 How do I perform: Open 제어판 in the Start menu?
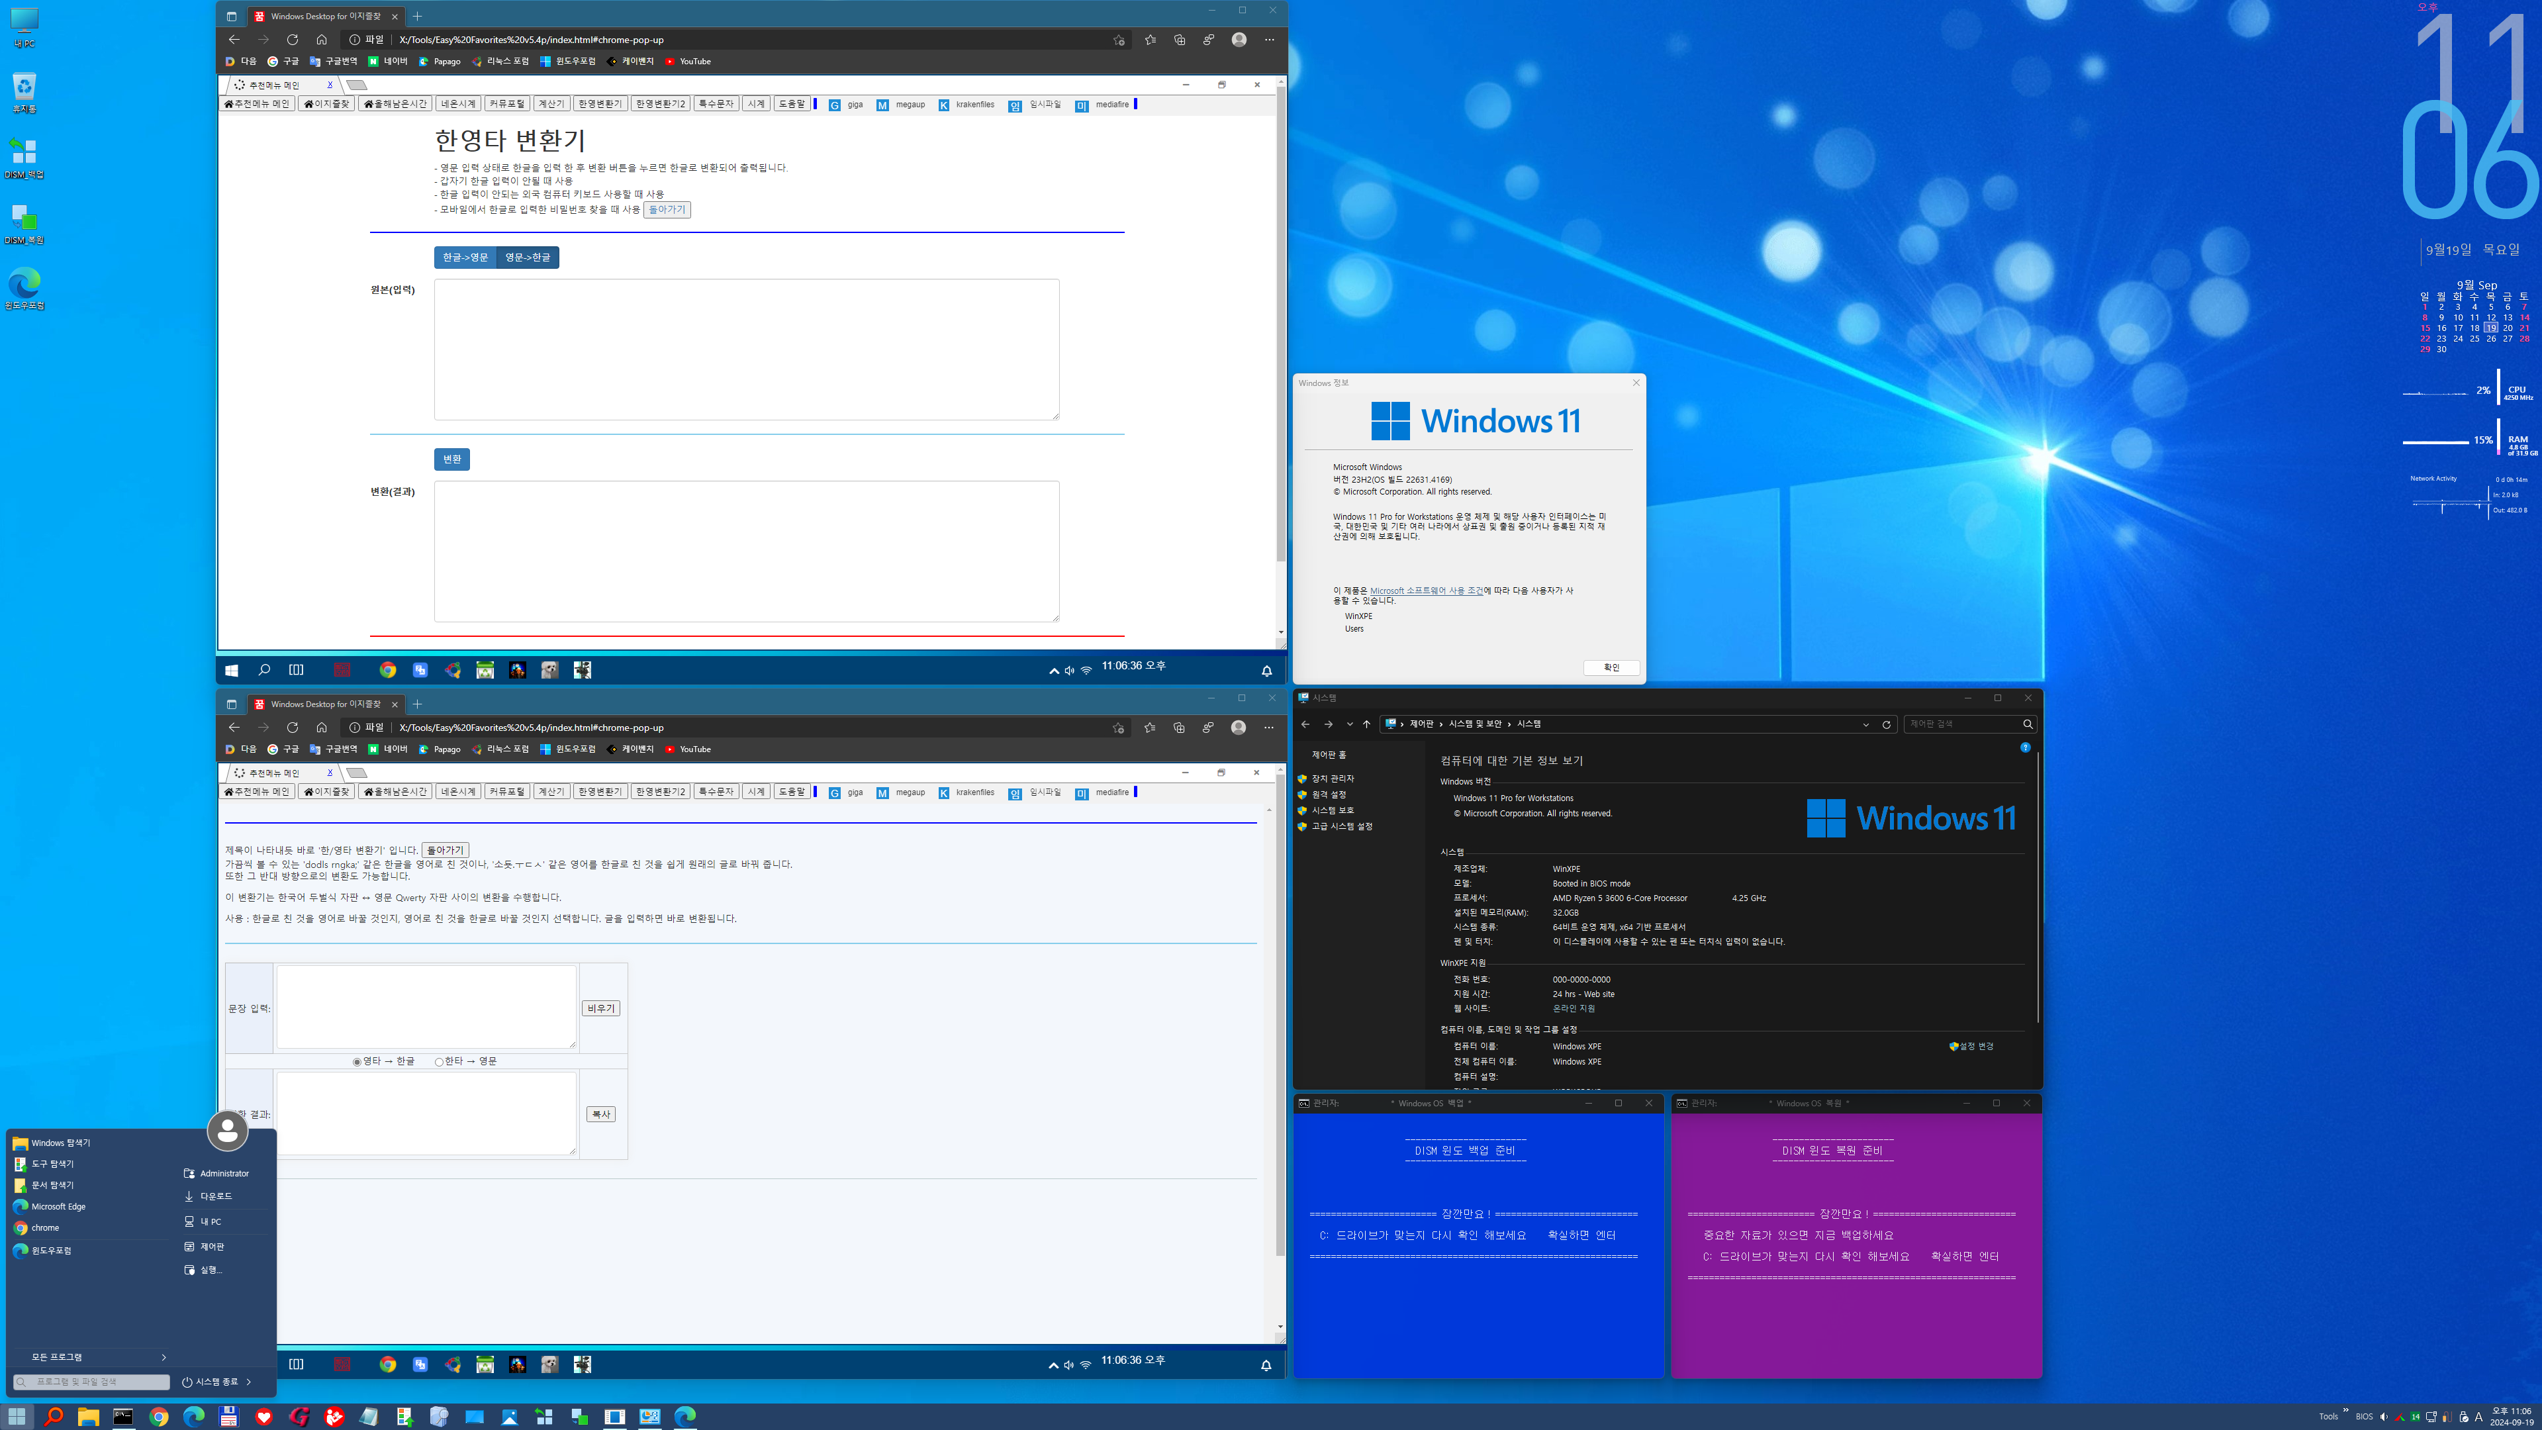coord(205,1247)
